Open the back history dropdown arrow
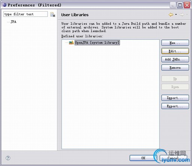The image size is (192, 166). pos(176,15)
